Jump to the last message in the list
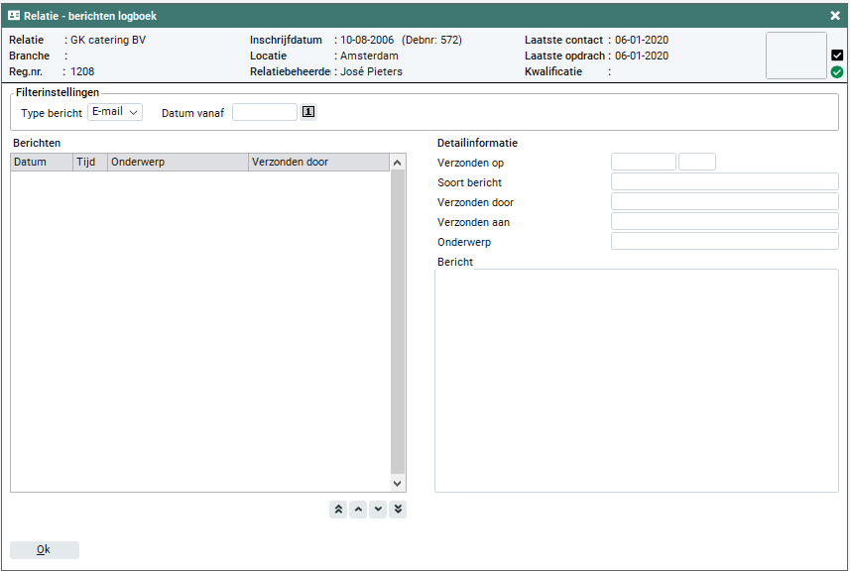The width and height of the screenshot is (850, 571). pos(398,509)
